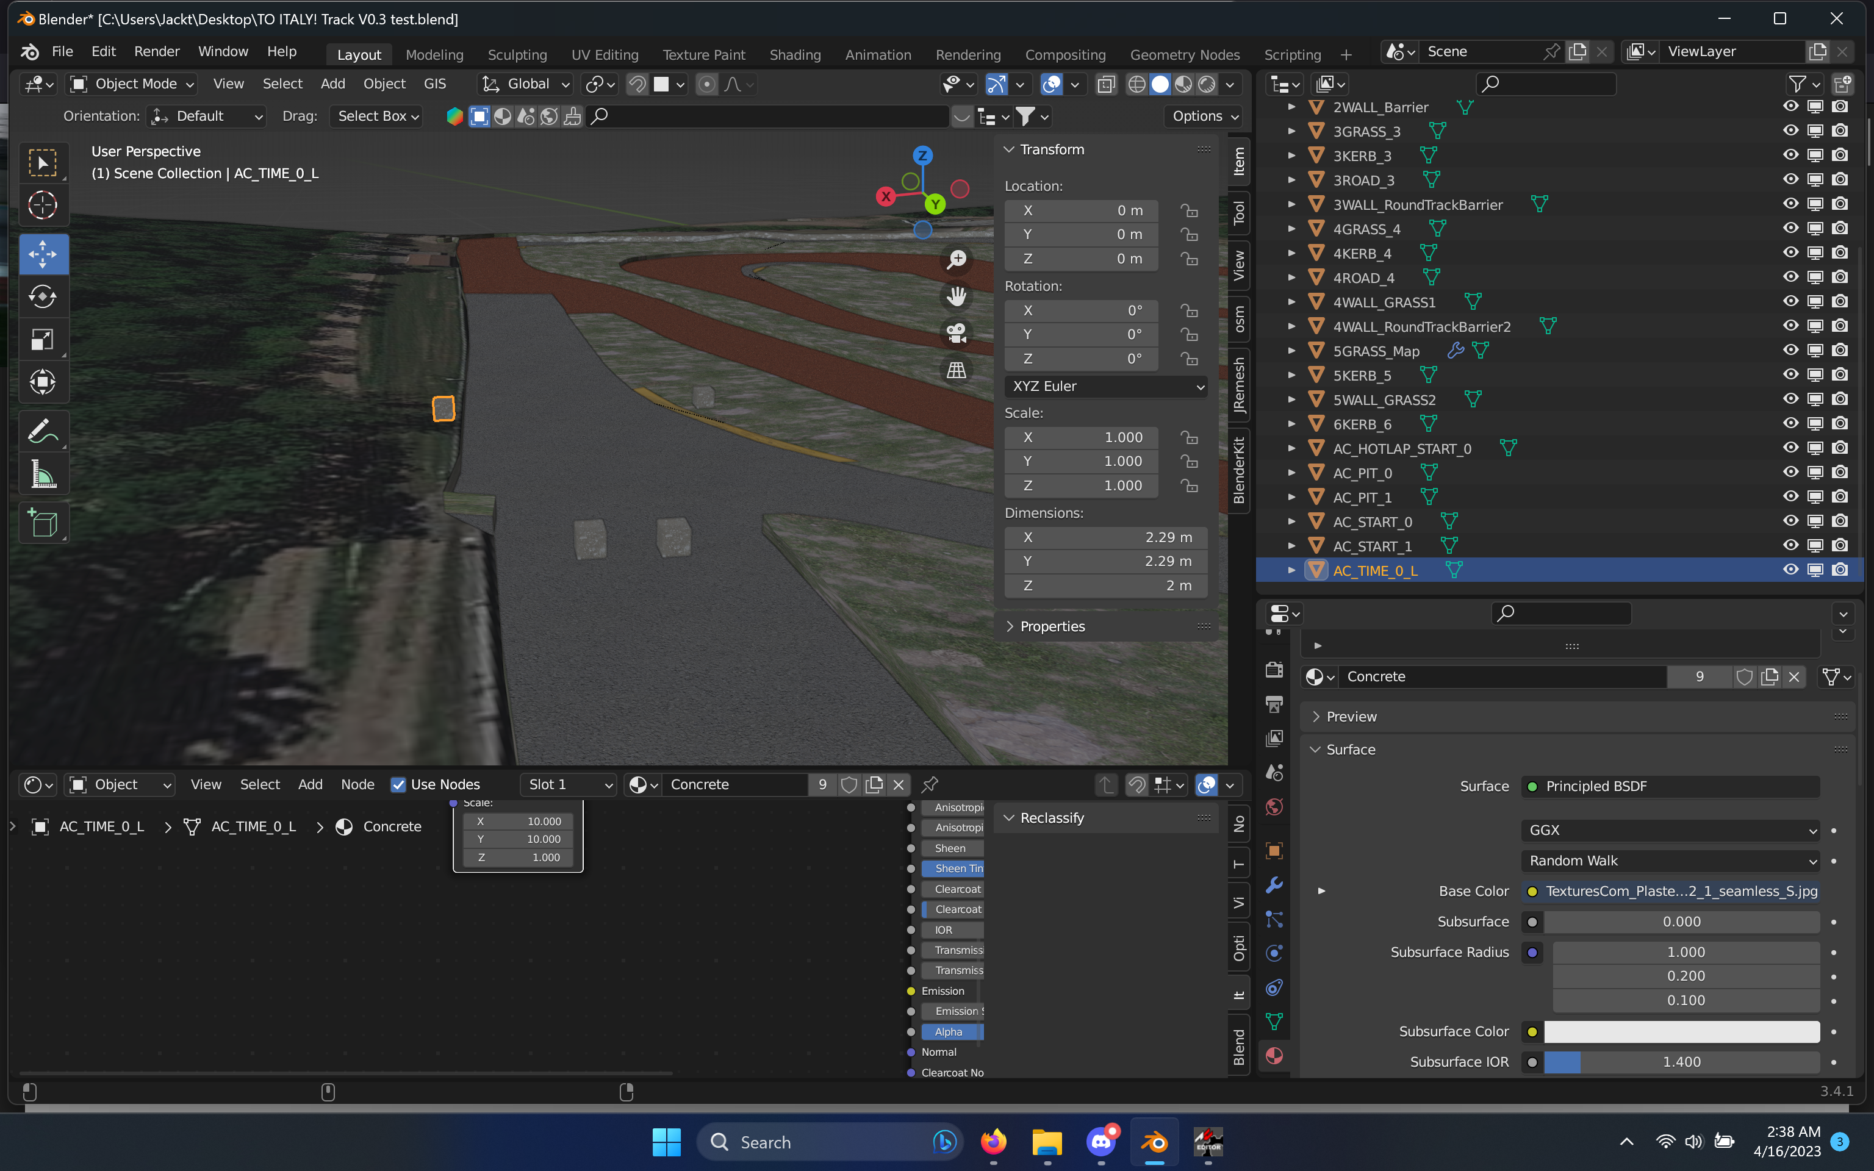1874x1171 pixels.
Task: Open the Object Mode dropdown
Action: tap(132, 84)
